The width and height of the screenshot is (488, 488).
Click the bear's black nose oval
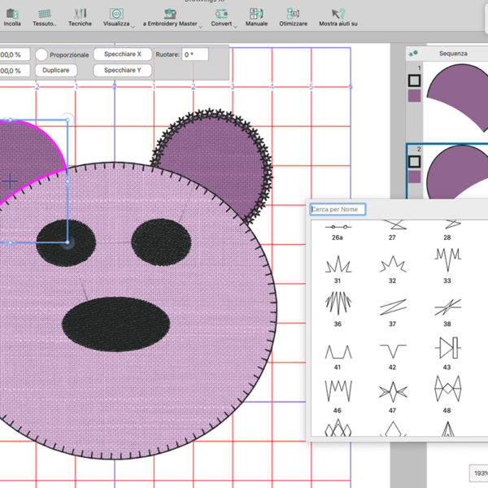(x=115, y=325)
